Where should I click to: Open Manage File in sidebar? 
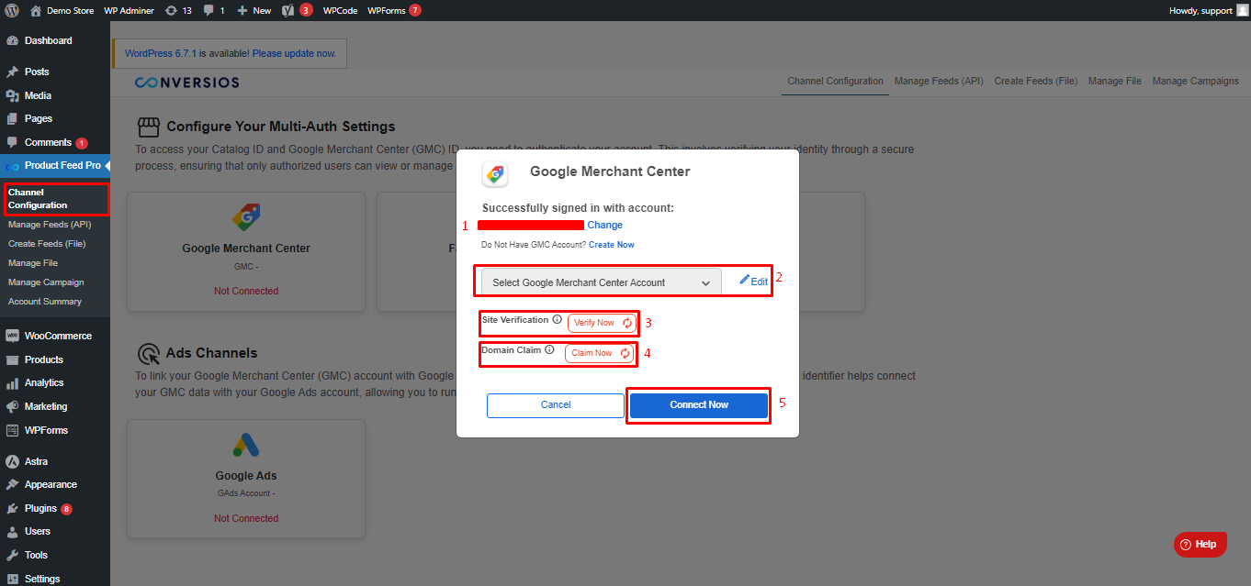coord(33,262)
